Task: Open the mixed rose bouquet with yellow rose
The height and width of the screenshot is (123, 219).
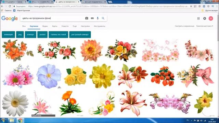Action: (x=121, y=51)
